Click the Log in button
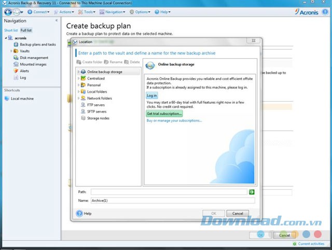This screenshot has height=250, width=332. click(152, 95)
